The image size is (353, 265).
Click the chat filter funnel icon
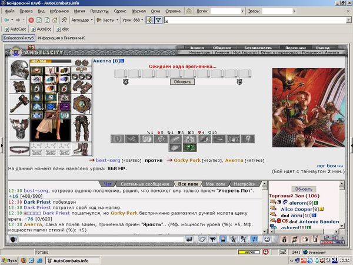point(212,239)
